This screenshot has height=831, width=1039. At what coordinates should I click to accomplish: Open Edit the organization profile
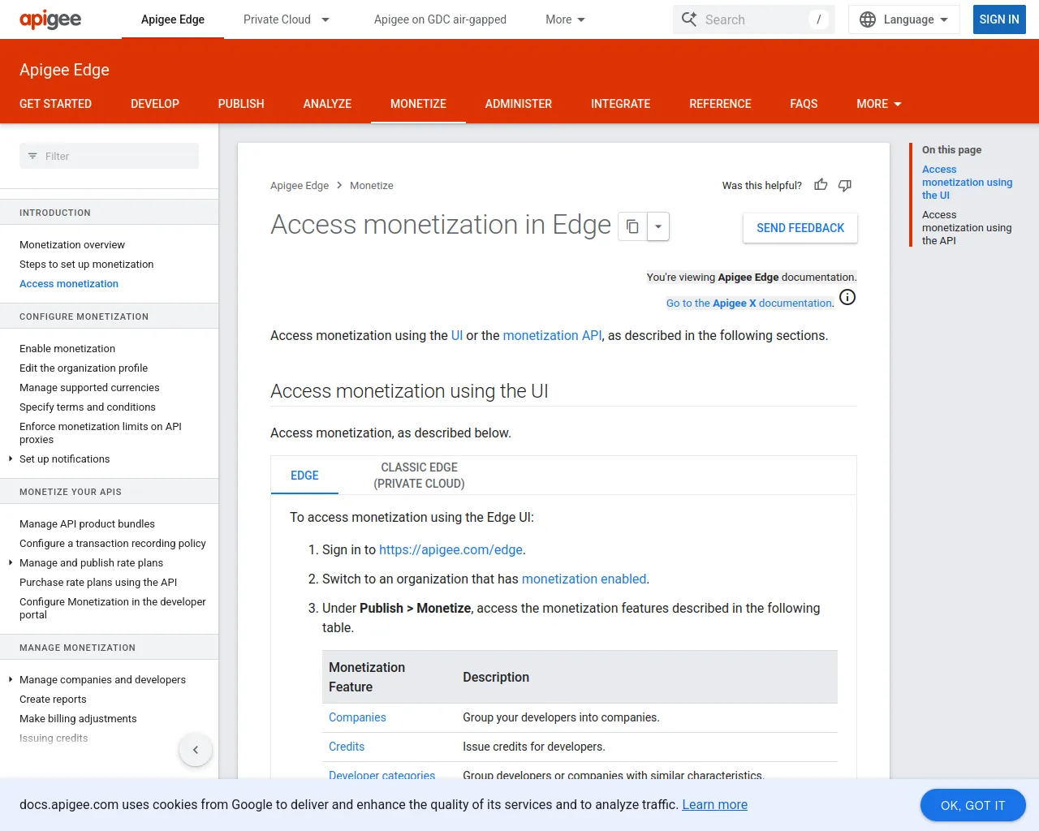point(84,368)
